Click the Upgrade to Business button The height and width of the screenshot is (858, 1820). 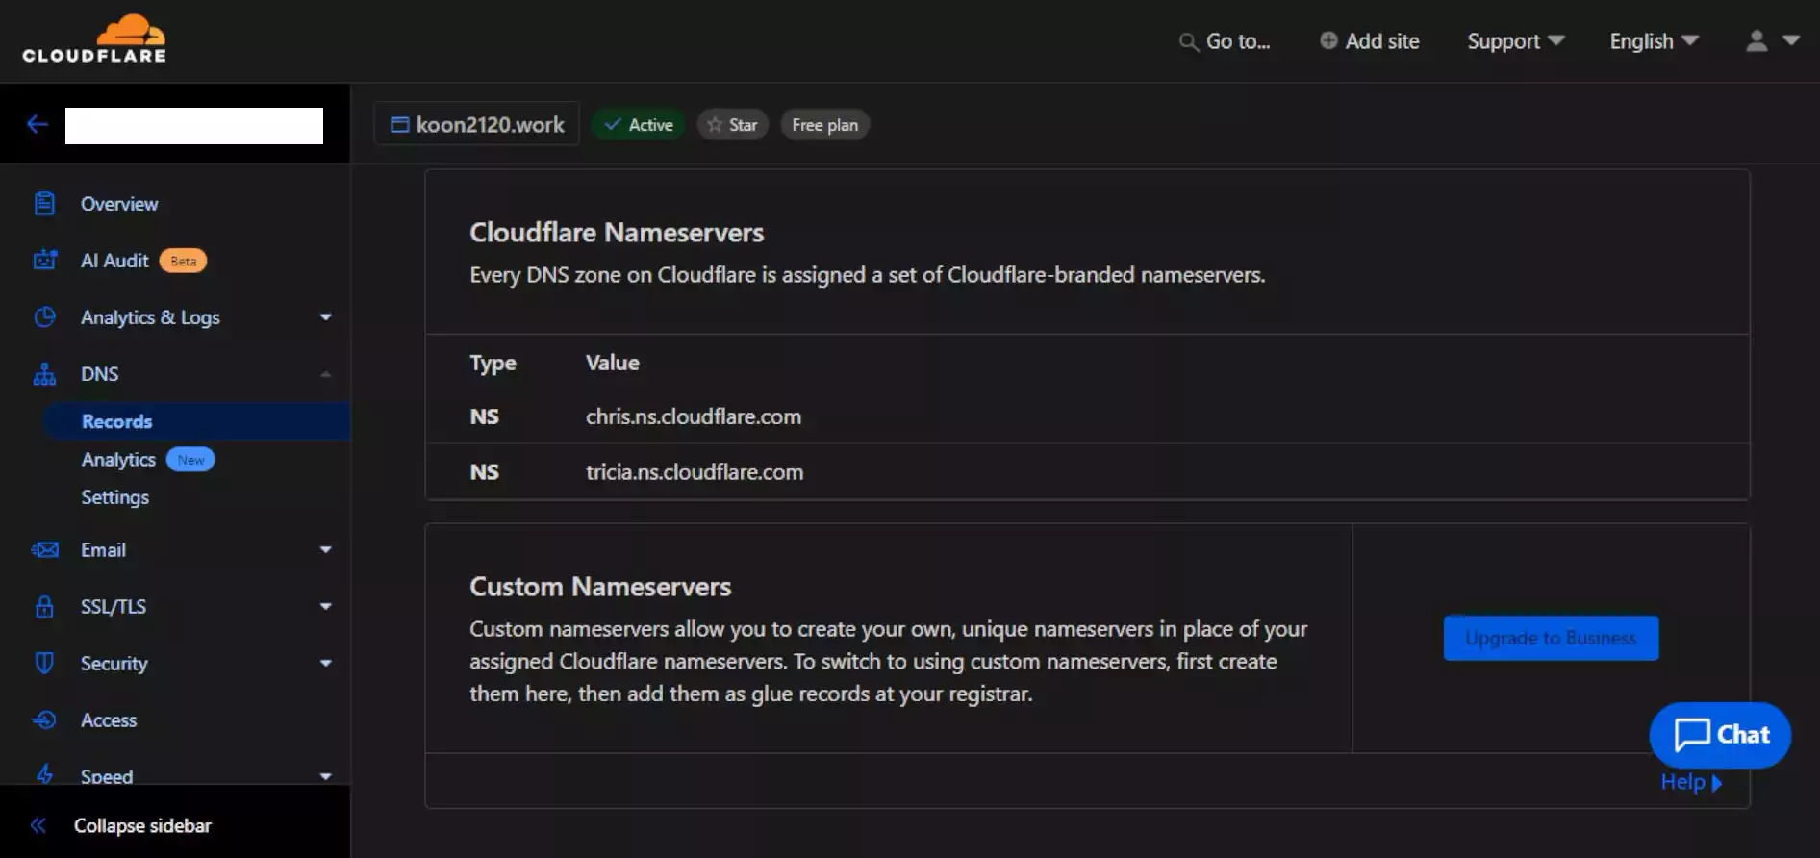(1551, 638)
